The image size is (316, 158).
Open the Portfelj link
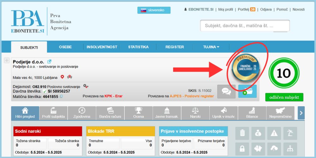tap(244, 9)
